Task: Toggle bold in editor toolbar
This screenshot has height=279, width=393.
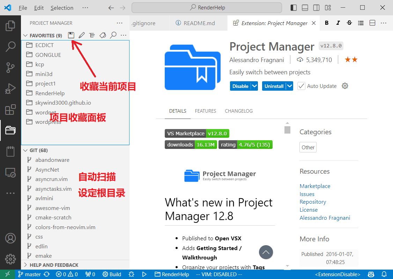Action: 327,23
